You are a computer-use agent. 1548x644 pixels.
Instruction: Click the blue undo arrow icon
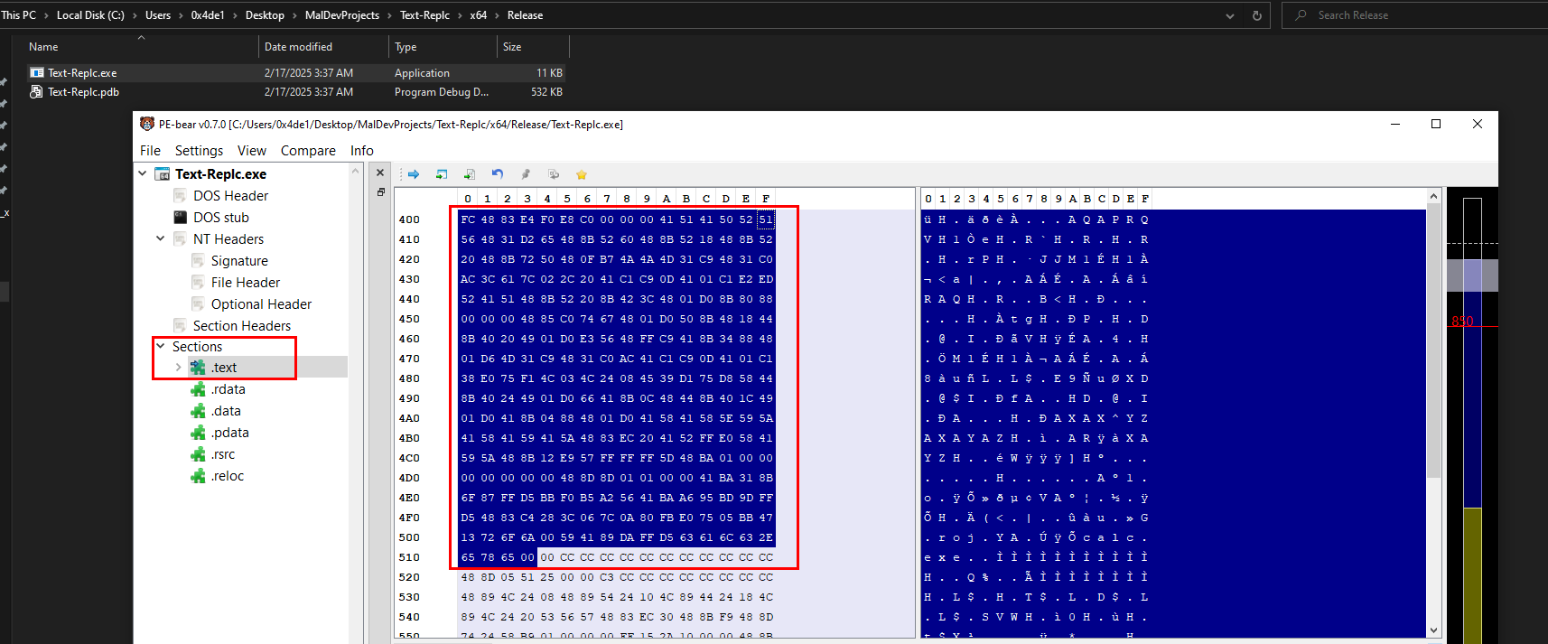pyautogui.click(x=498, y=174)
